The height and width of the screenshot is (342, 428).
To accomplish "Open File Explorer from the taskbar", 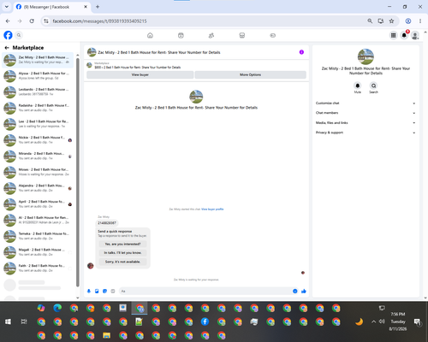I will (x=106, y=335).
